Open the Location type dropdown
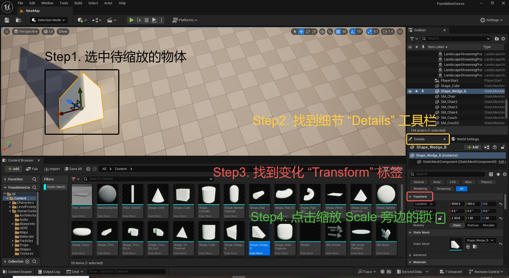 [x=424, y=204]
